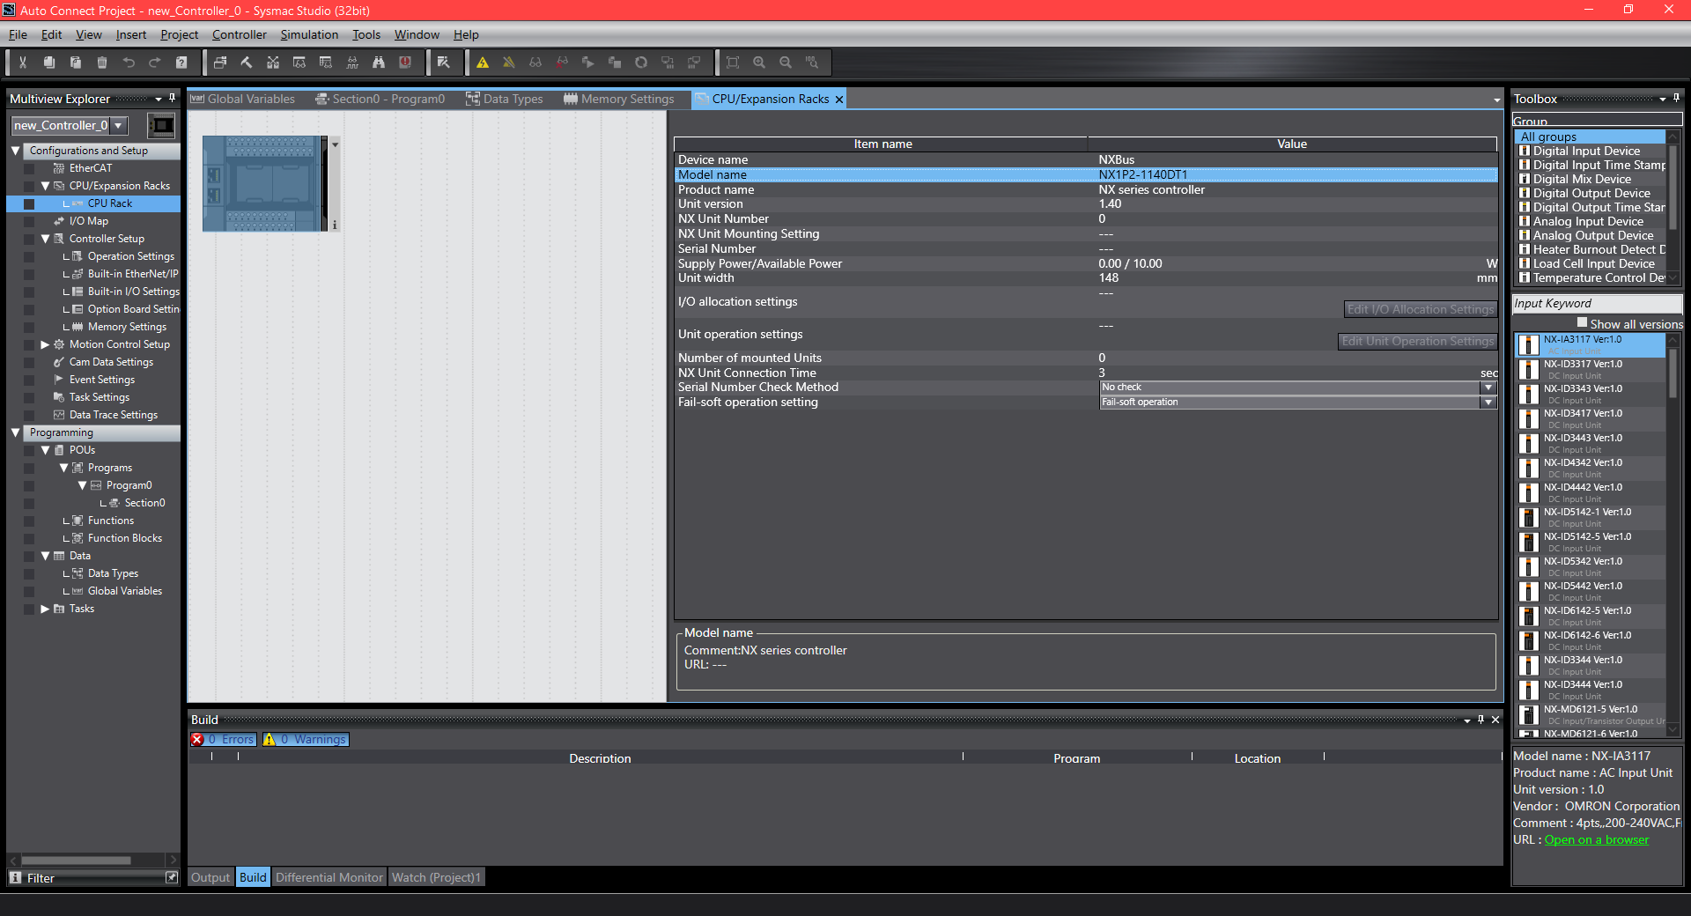Click the Multiview Explorer horizontal scrollbar
The width and height of the screenshot is (1691, 916).
[x=76, y=860]
